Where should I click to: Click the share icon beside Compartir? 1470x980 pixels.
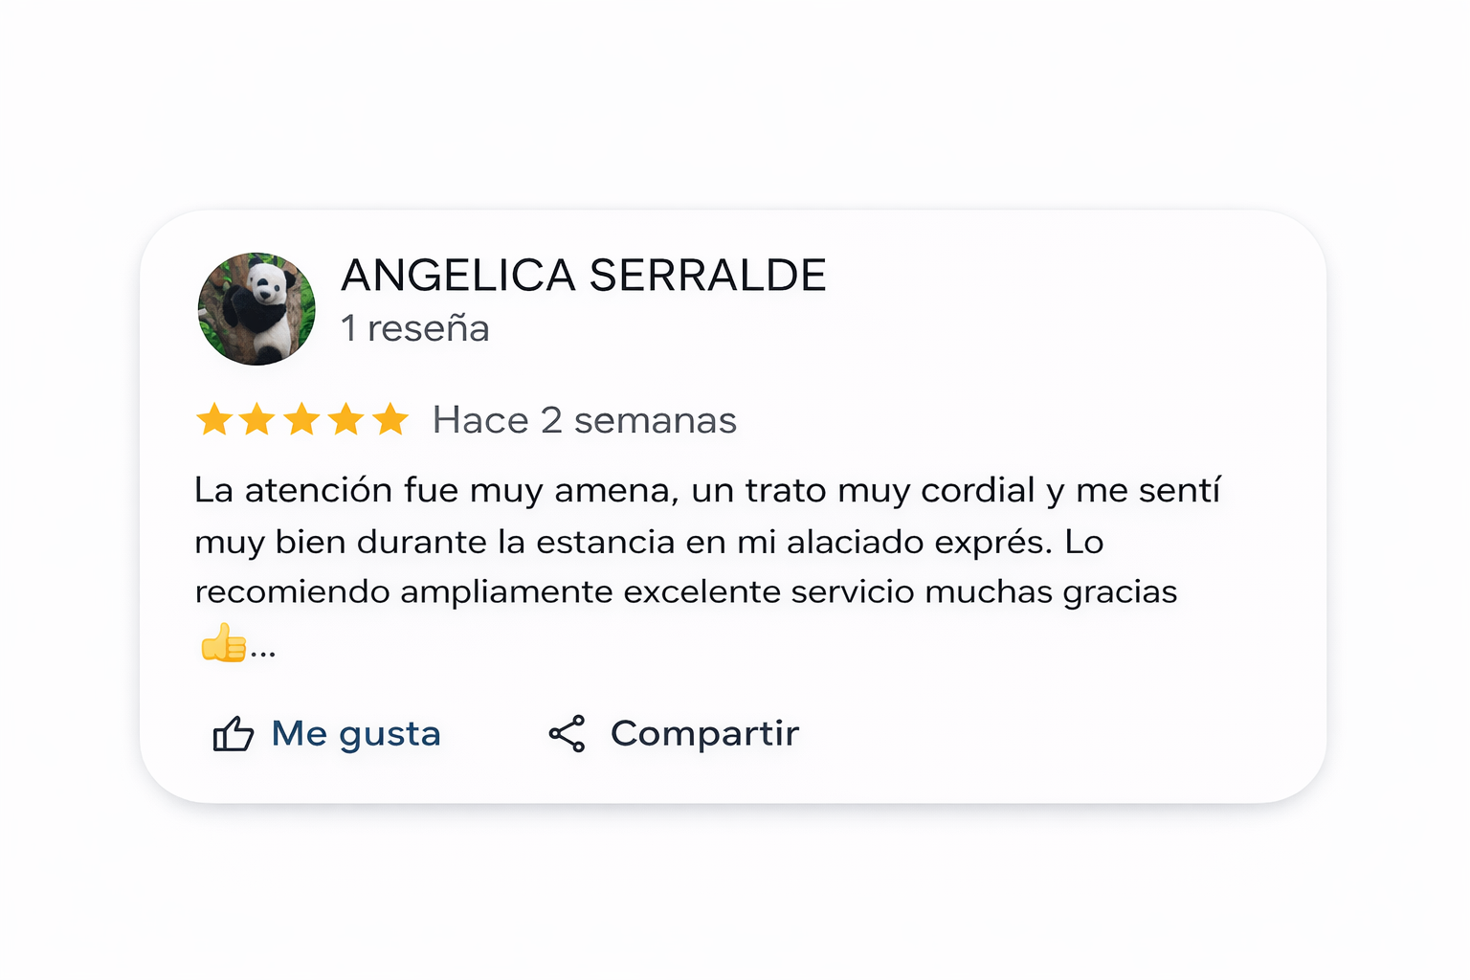tap(567, 733)
